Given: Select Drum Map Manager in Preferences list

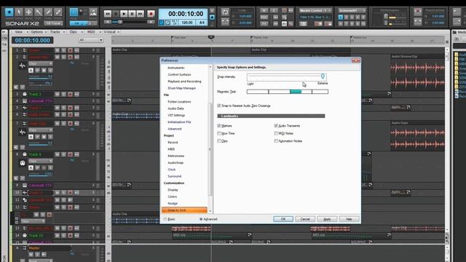Looking at the screenshot, I should pos(182,88).
